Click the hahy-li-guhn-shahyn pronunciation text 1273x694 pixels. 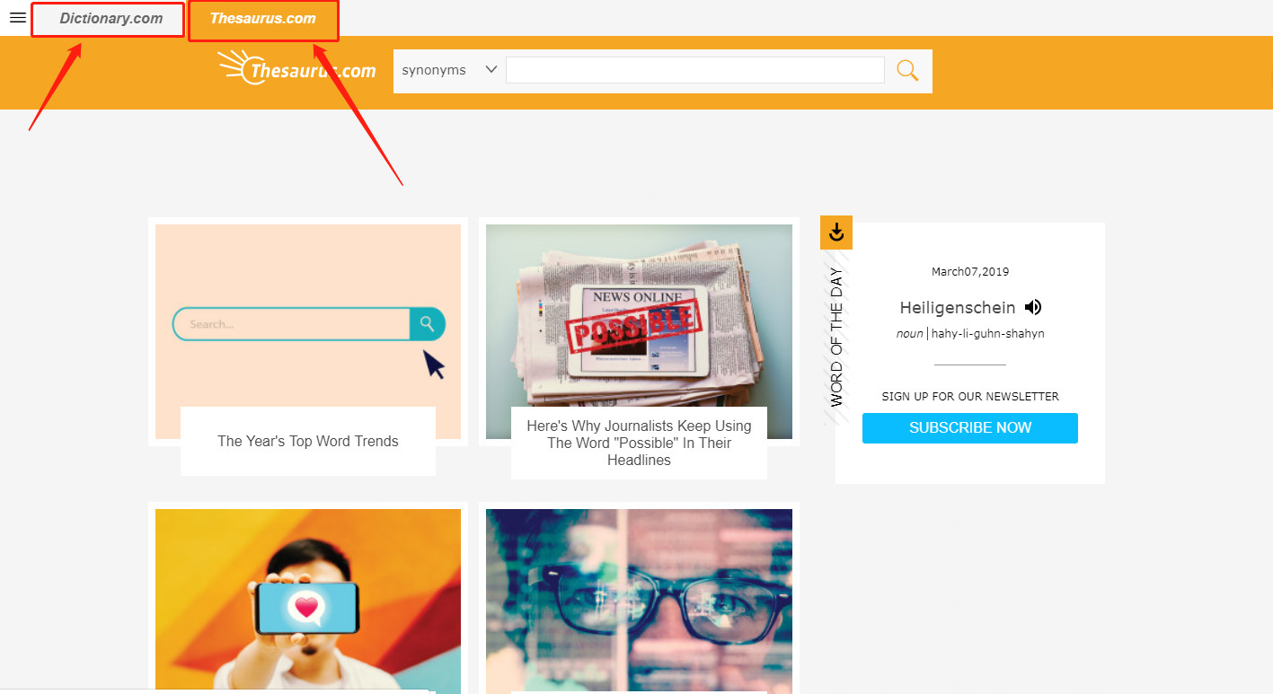click(987, 334)
